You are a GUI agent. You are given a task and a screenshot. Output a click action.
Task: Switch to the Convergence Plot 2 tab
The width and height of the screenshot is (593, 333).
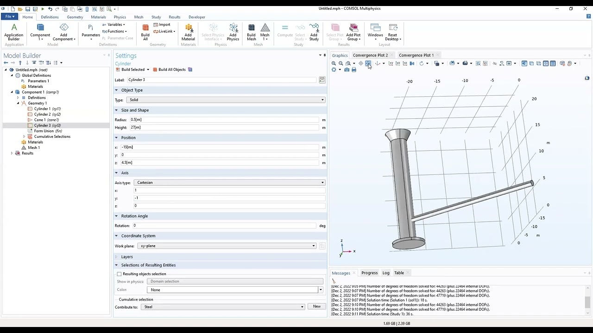pyautogui.click(x=370, y=55)
